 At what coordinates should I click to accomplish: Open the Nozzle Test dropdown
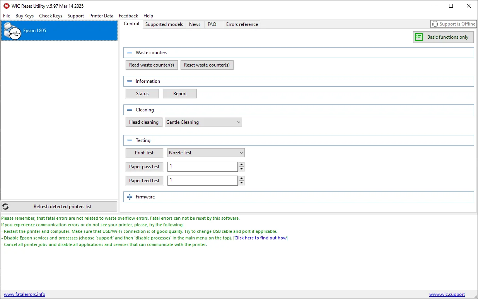pos(206,153)
